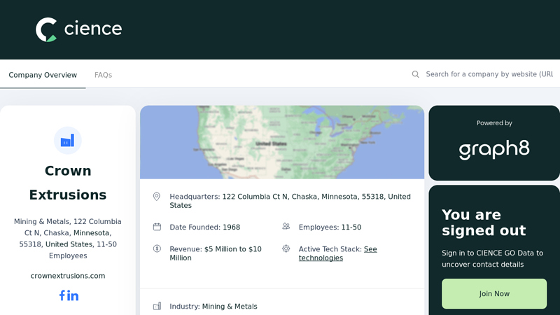
Task: Open the company's LinkedIn page icon
Action: click(73, 295)
